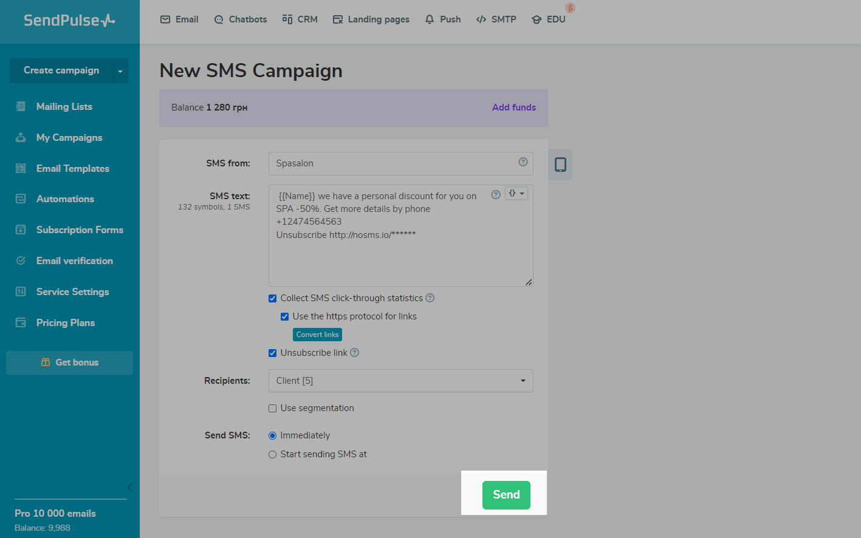Click the help icon beside Unsubscribe link
The height and width of the screenshot is (538, 861).
[x=355, y=353]
